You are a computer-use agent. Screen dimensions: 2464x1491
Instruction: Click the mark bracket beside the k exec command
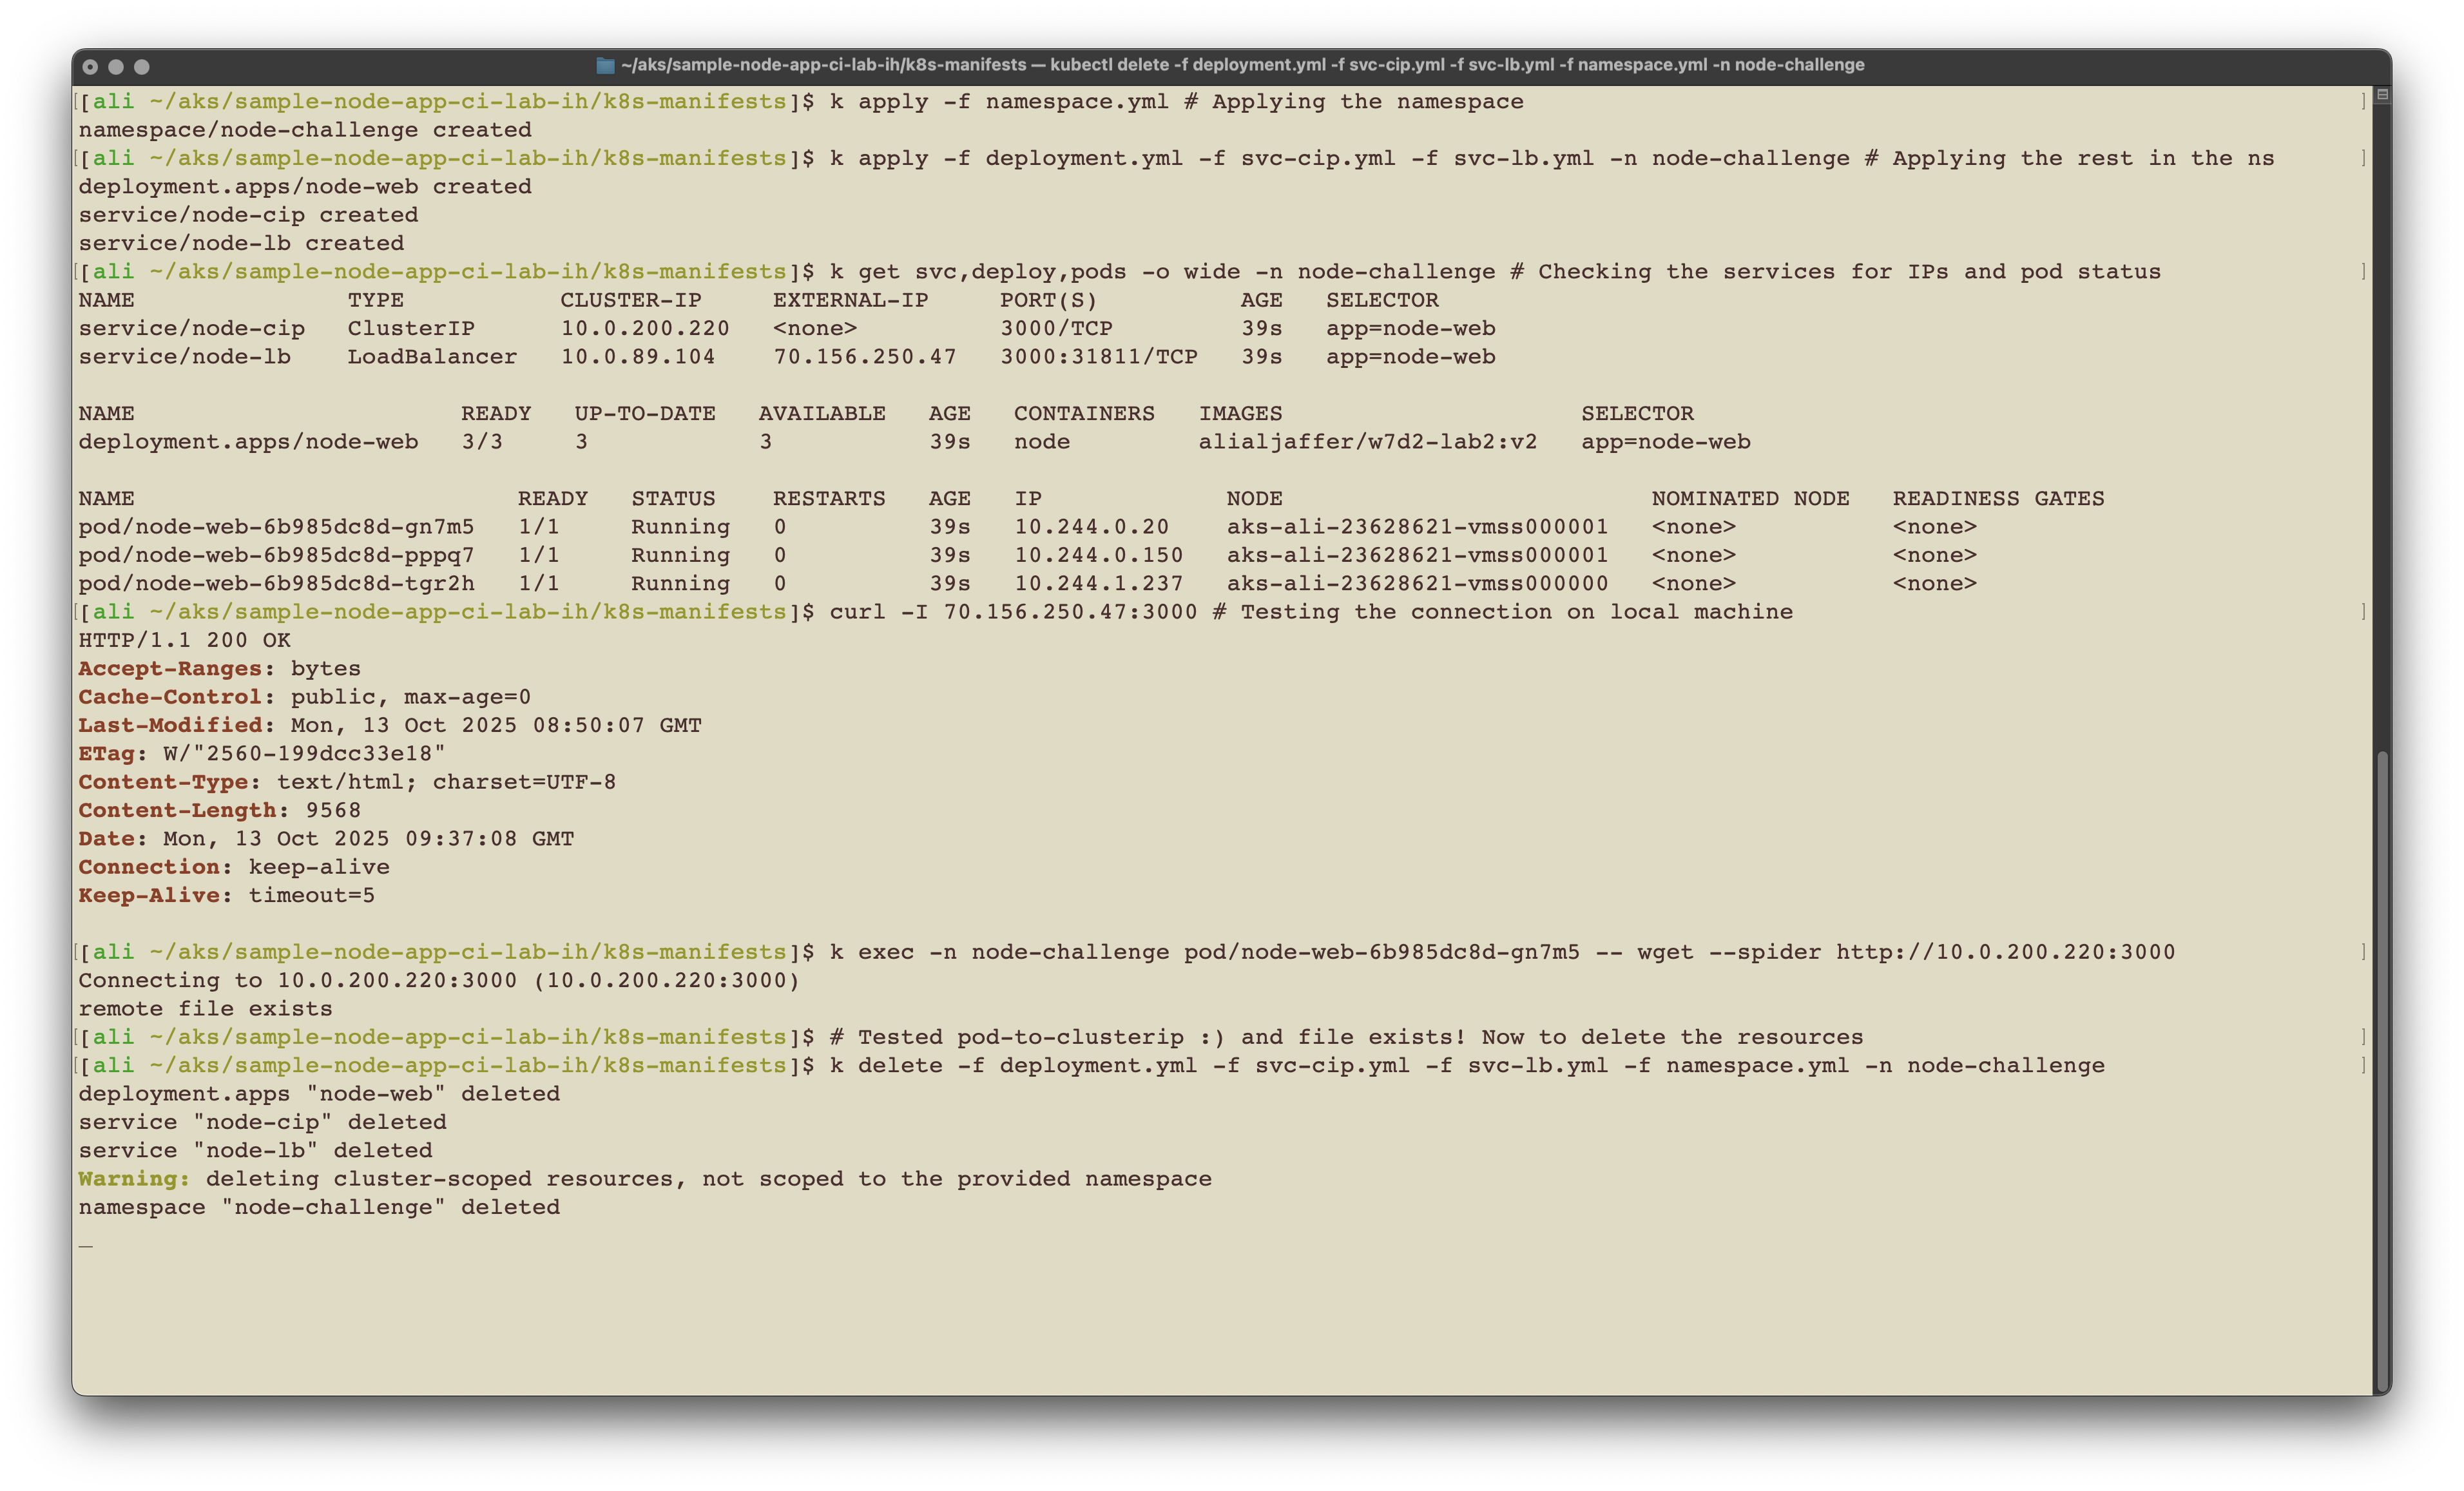pos(2363,952)
